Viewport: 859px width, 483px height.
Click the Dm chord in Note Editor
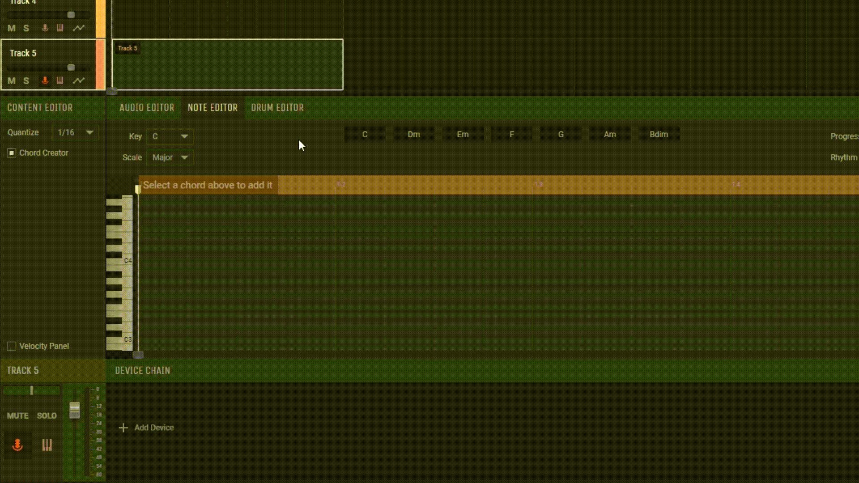tap(413, 135)
